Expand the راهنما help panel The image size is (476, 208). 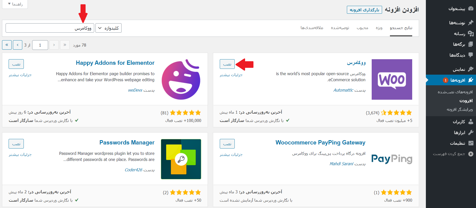15,4
